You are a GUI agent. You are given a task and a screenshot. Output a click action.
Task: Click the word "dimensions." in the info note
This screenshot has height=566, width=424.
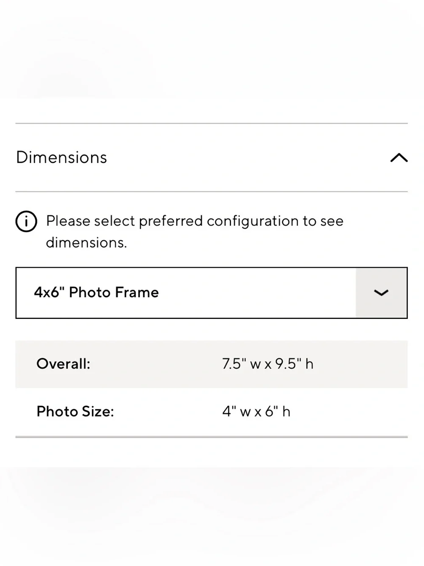tap(86, 242)
